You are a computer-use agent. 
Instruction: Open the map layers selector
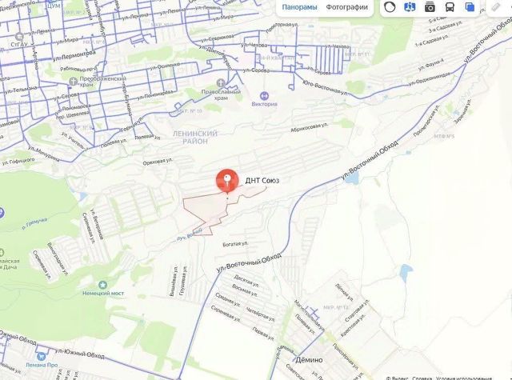[470, 7]
